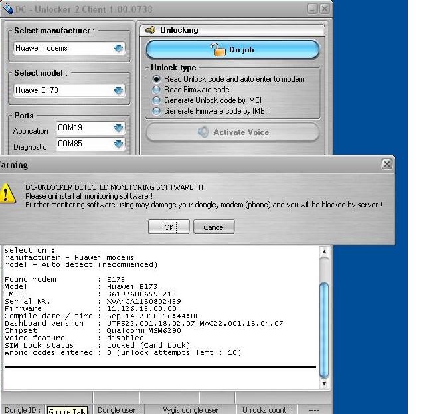Click the scroll-down arrow in log panel
This screenshot has width=425, height=414.
(324, 383)
